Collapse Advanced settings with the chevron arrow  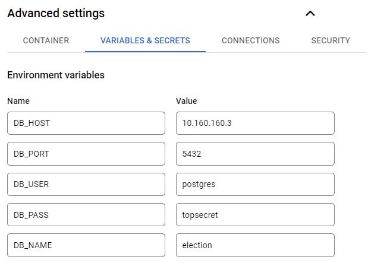310,14
